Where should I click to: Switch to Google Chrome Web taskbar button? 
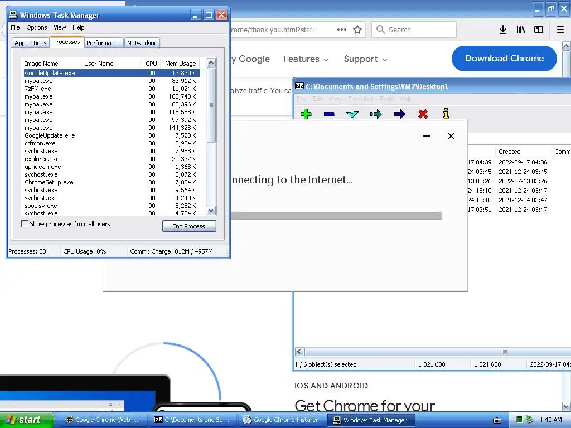(103, 420)
